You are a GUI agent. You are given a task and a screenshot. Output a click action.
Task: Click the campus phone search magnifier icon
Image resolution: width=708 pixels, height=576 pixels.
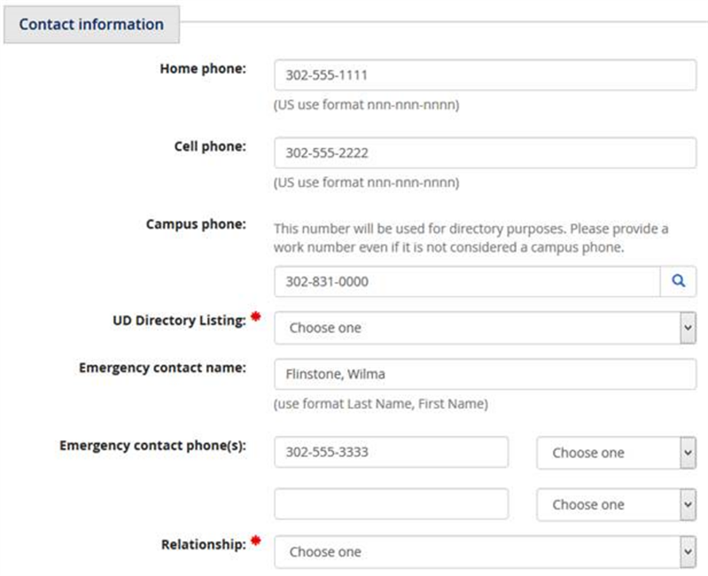[x=678, y=281]
